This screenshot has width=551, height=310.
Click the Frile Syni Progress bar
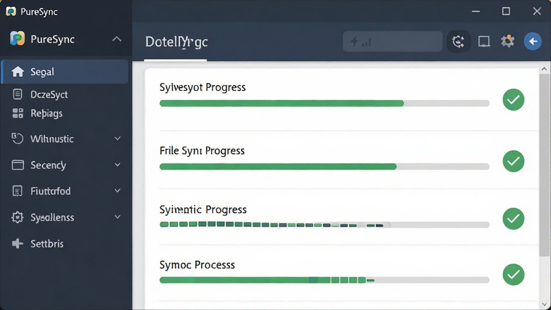[x=324, y=167]
